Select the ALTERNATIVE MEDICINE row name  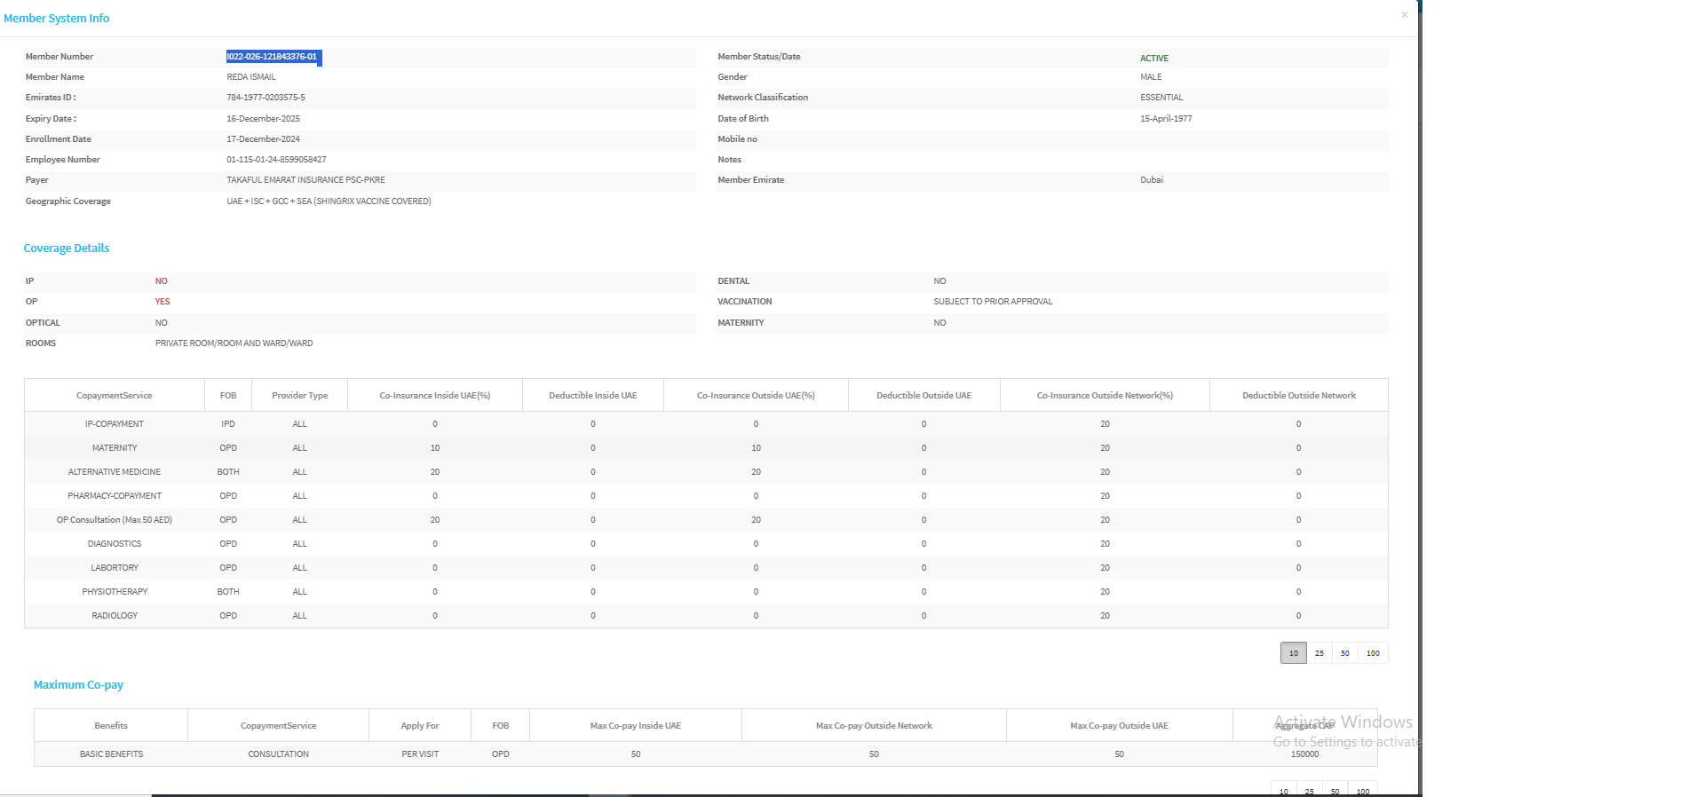click(115, 472)
